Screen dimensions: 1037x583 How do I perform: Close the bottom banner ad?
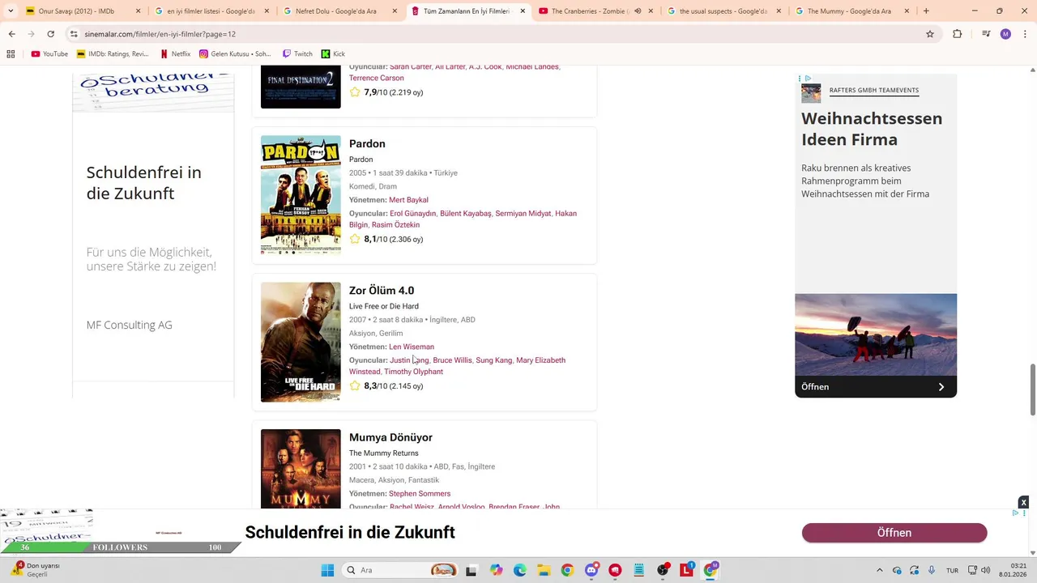pyautogui.click(x=1023, y=503)
